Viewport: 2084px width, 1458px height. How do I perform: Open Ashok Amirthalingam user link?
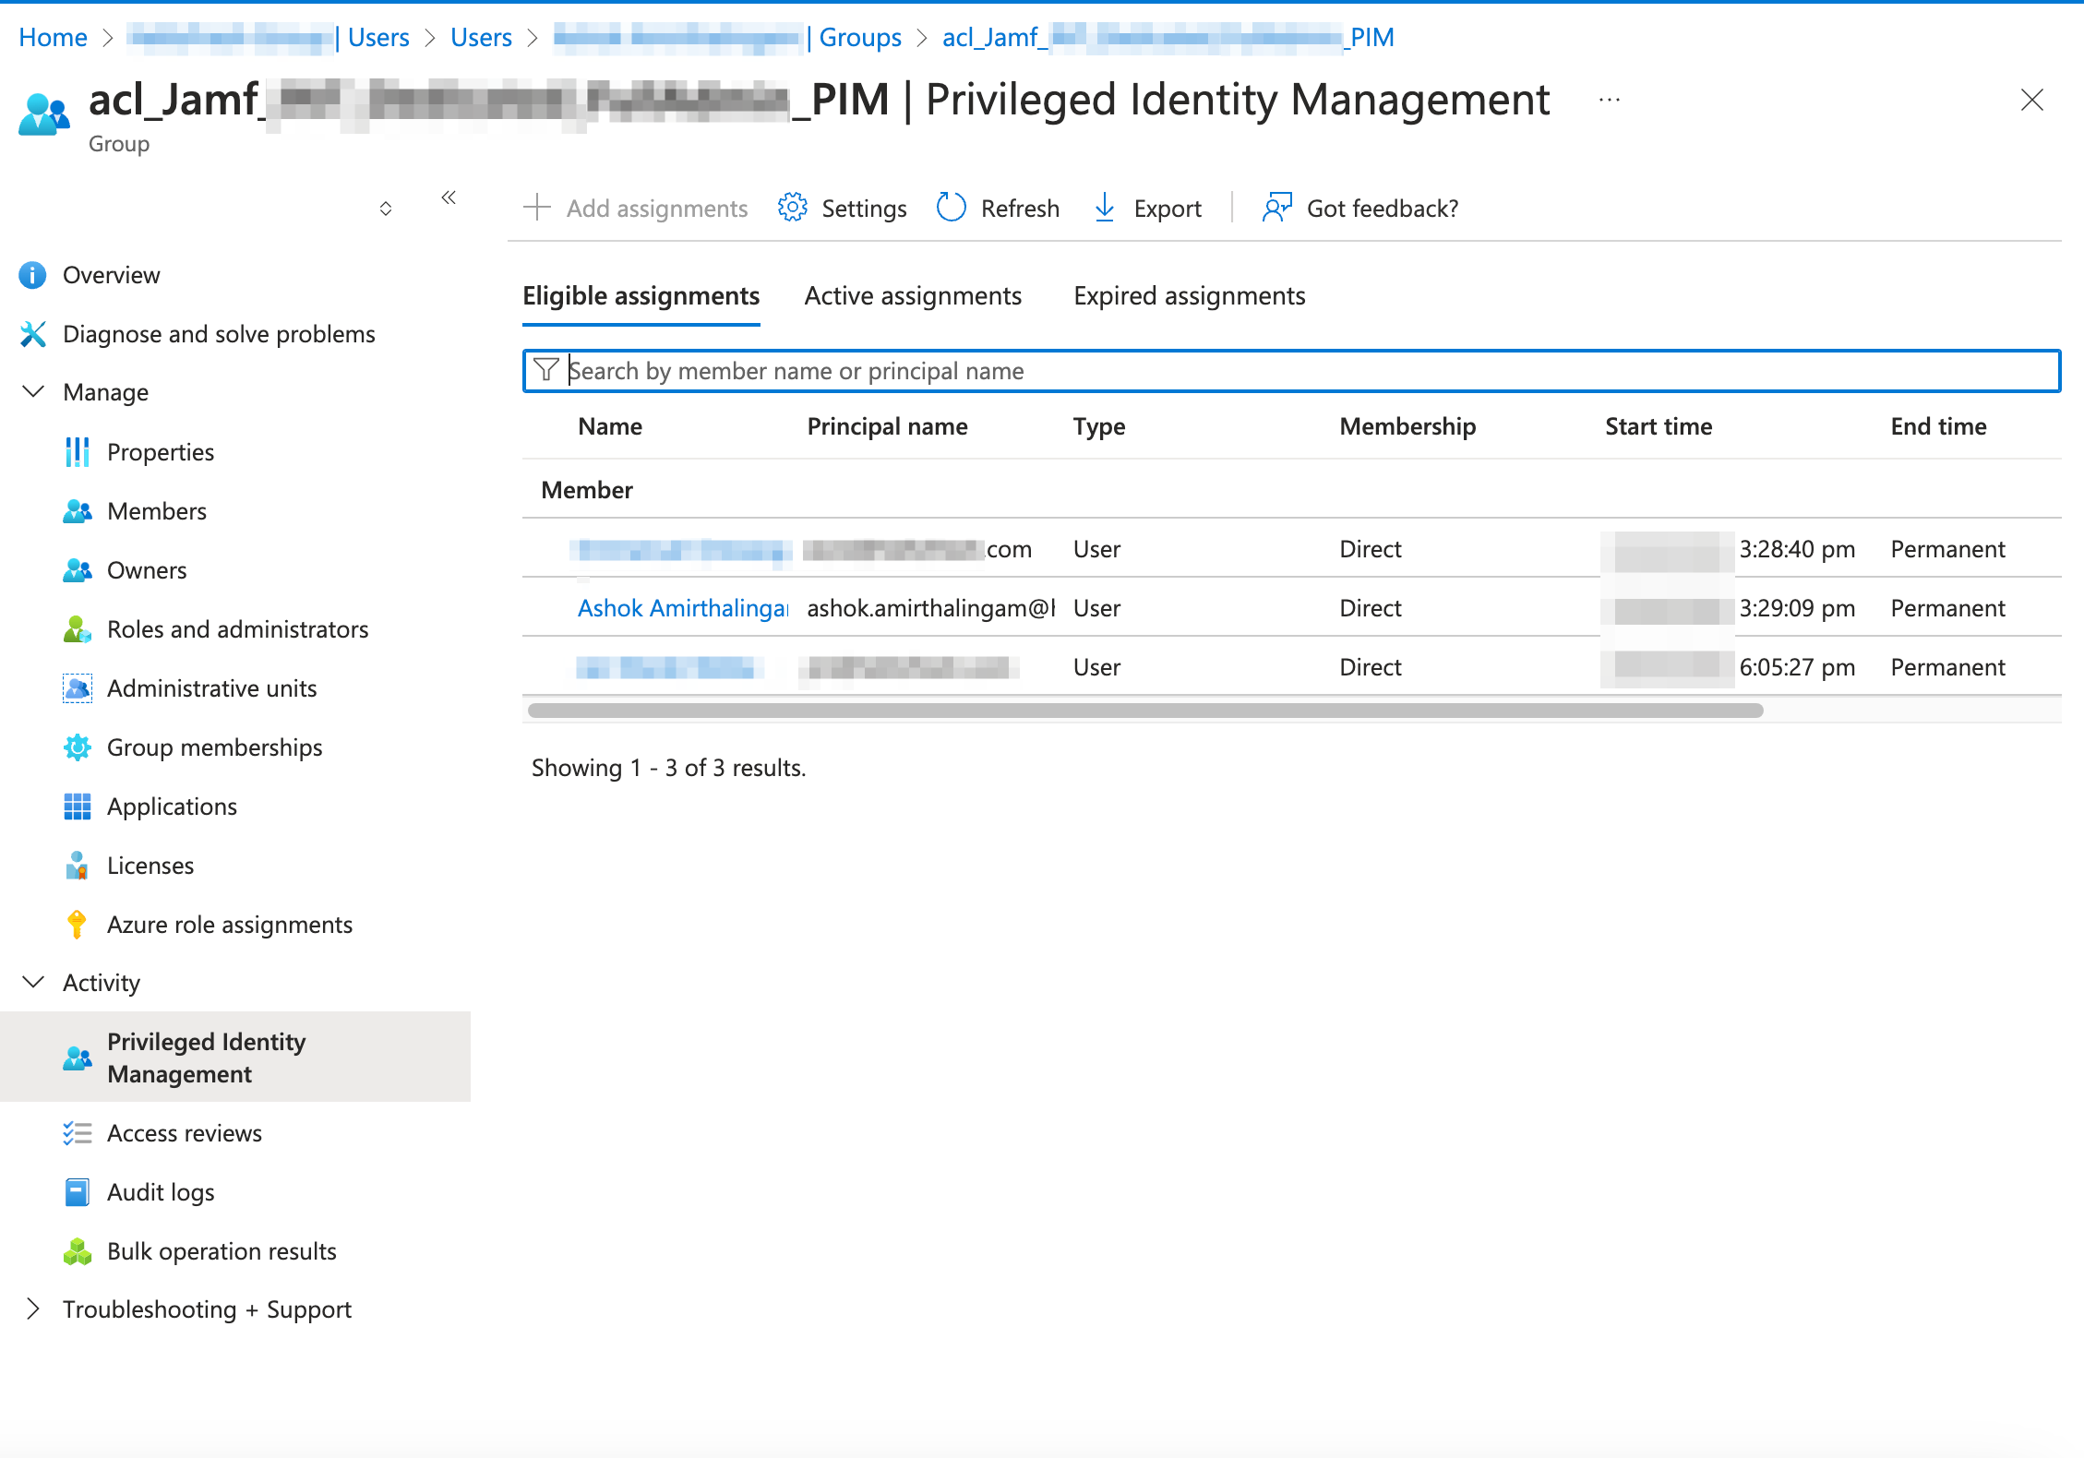coord(683,608)
